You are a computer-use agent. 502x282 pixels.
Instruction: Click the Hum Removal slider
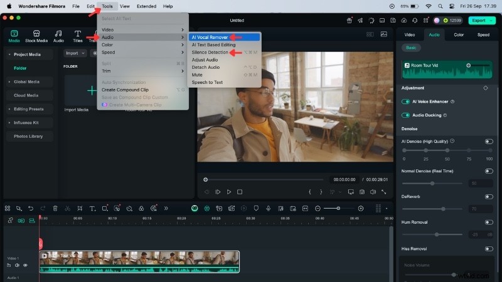tap(432, 234)
